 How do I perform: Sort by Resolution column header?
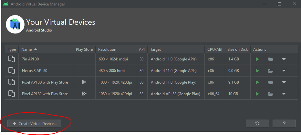click(116, 50)
